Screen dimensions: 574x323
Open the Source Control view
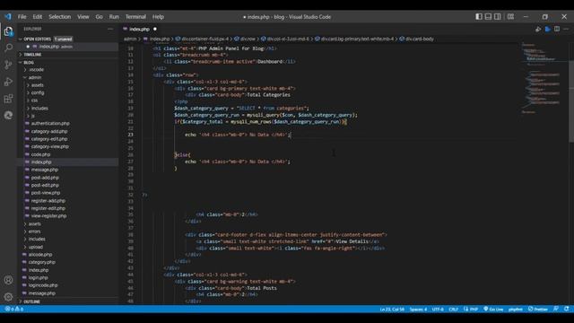(x=8, y=65)
